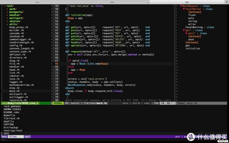Jump to write method in tagbar
This screenshot has height=143, width=229.
tap(192, 24)
